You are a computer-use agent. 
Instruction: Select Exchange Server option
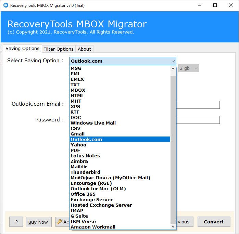click(120, 199)
